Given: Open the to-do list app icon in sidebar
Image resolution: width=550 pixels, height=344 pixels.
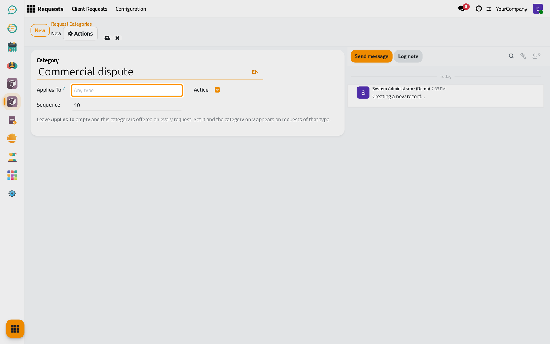Looking at the screenshot, I should [12, 28].
